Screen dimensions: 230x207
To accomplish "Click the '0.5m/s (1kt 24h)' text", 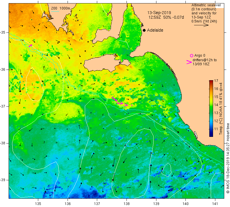I will click(x=204, y=21).
